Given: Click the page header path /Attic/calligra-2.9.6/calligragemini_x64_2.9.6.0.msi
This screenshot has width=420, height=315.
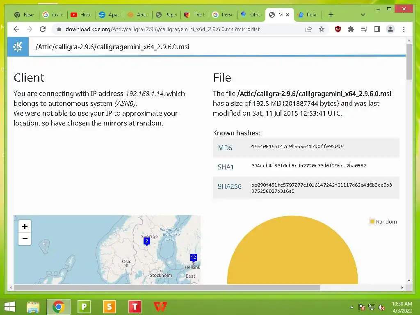Looking at the screenshot, I should tap(112, 47).
